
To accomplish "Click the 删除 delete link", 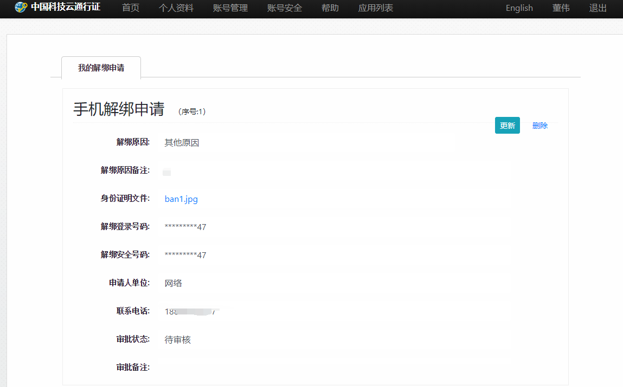I will click(539, 126).
